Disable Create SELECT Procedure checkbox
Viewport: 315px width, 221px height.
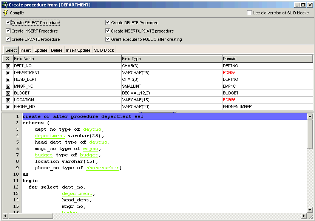(8, 23)
